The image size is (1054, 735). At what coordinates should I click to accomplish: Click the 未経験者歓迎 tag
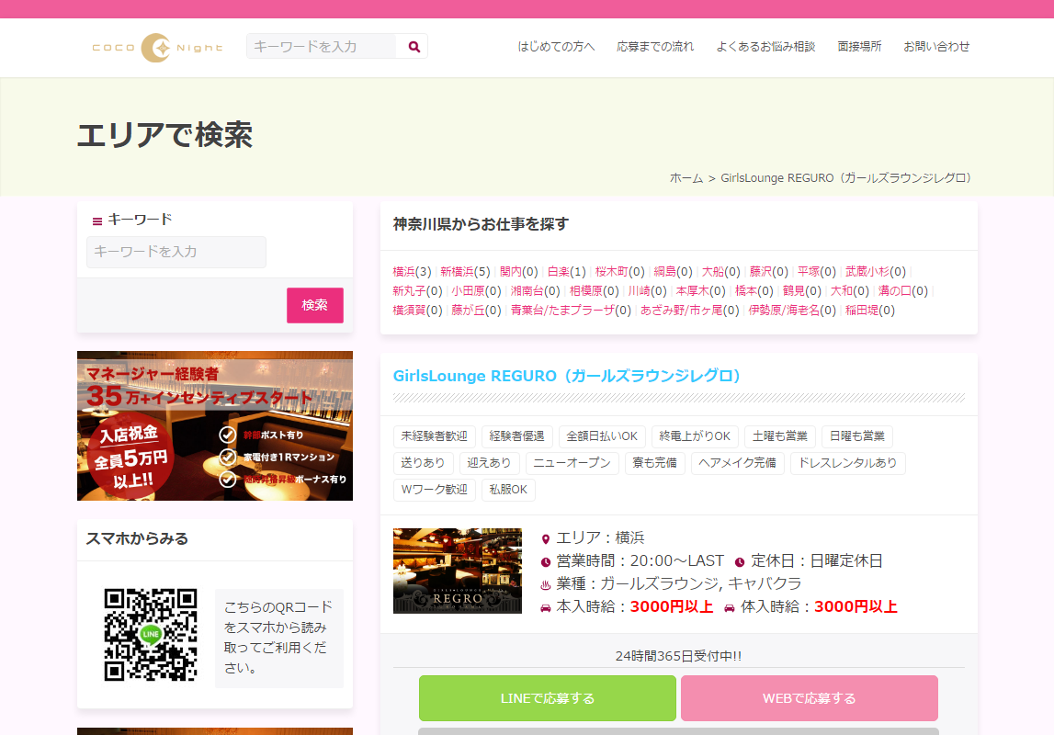coord(435,436)
